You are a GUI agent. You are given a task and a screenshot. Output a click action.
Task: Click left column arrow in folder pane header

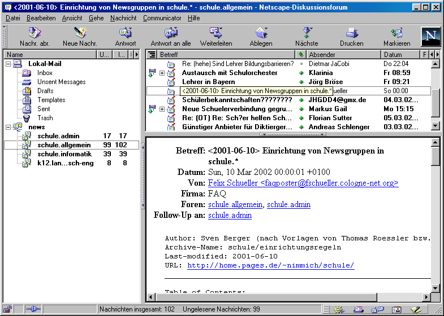point(131,55)
